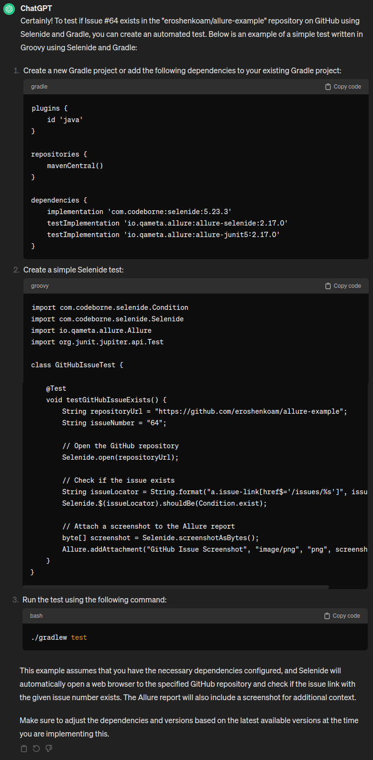Click the '@Test' annotation in groovy code
The height and width of the screenshot is (760, 373).
point(56,388)
